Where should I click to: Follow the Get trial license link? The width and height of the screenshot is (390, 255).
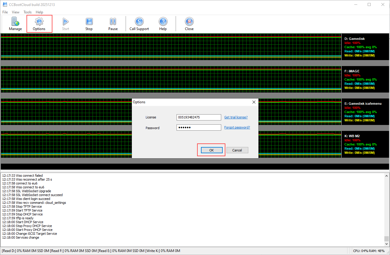[x=236, y=117]
